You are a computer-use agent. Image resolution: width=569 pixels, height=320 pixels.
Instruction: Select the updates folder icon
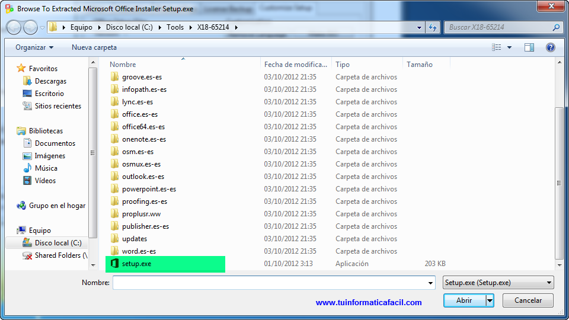[x=114, y=238]
